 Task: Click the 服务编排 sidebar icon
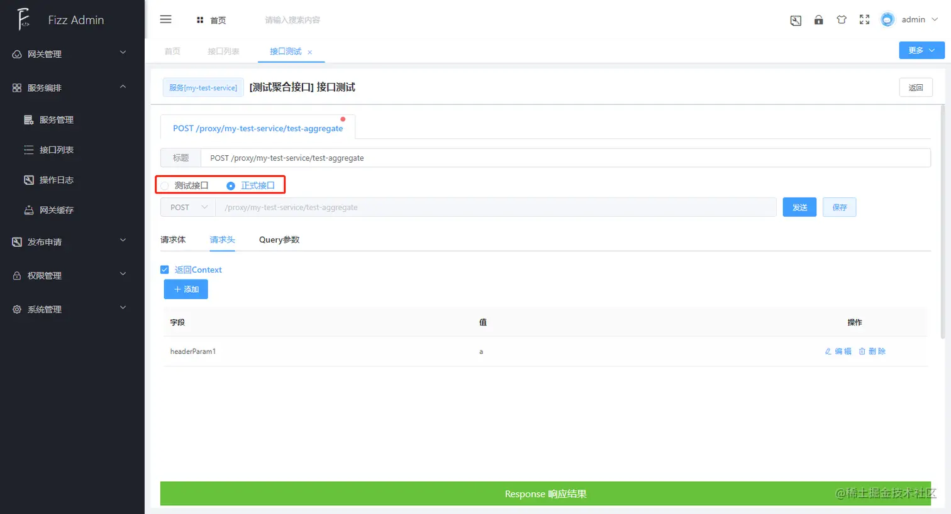point(17,88)
